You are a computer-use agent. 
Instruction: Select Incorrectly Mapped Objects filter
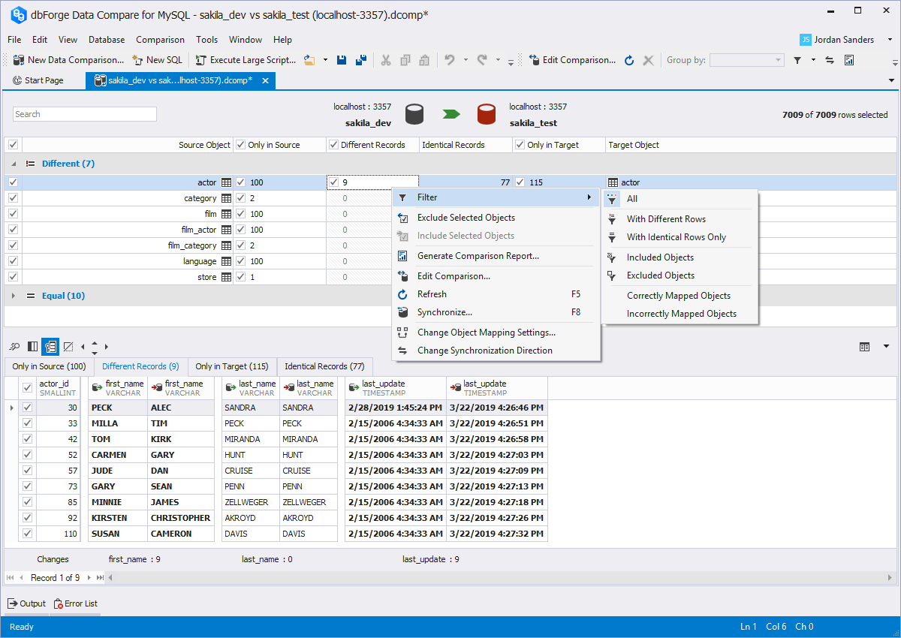[x=680, y=314]
